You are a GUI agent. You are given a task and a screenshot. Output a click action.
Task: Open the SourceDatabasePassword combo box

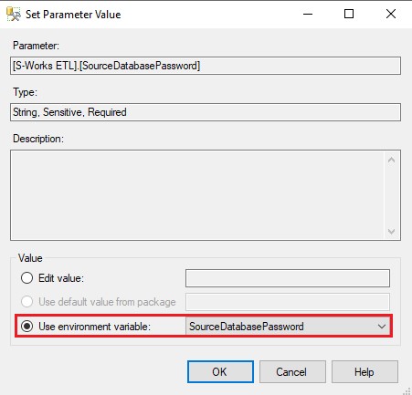(x=288, y=327)
